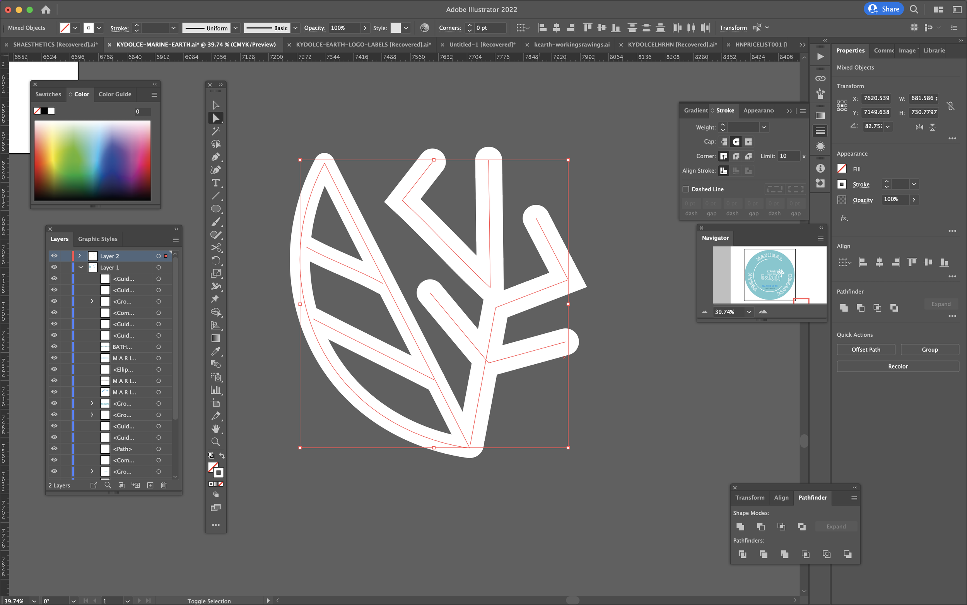Select the Rotate tool
The width and height of the screenshot is (967, 605).
pos(216,261)
